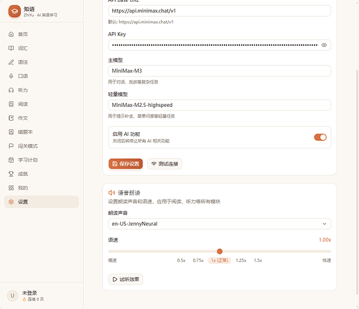Open the 口语 speaking microphone icon
Viewport: 359px width, 309px height.
11,76
